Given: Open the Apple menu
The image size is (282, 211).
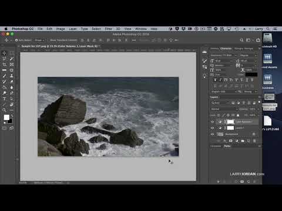Looking at the screenshot, I should coord(6,29).
